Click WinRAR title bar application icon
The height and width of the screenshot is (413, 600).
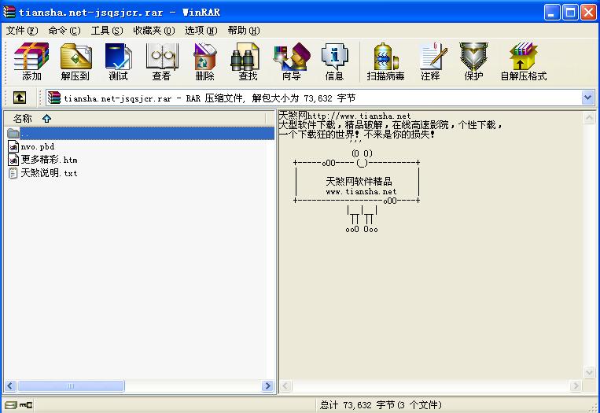pyautogui.click(x=9, y=13)
